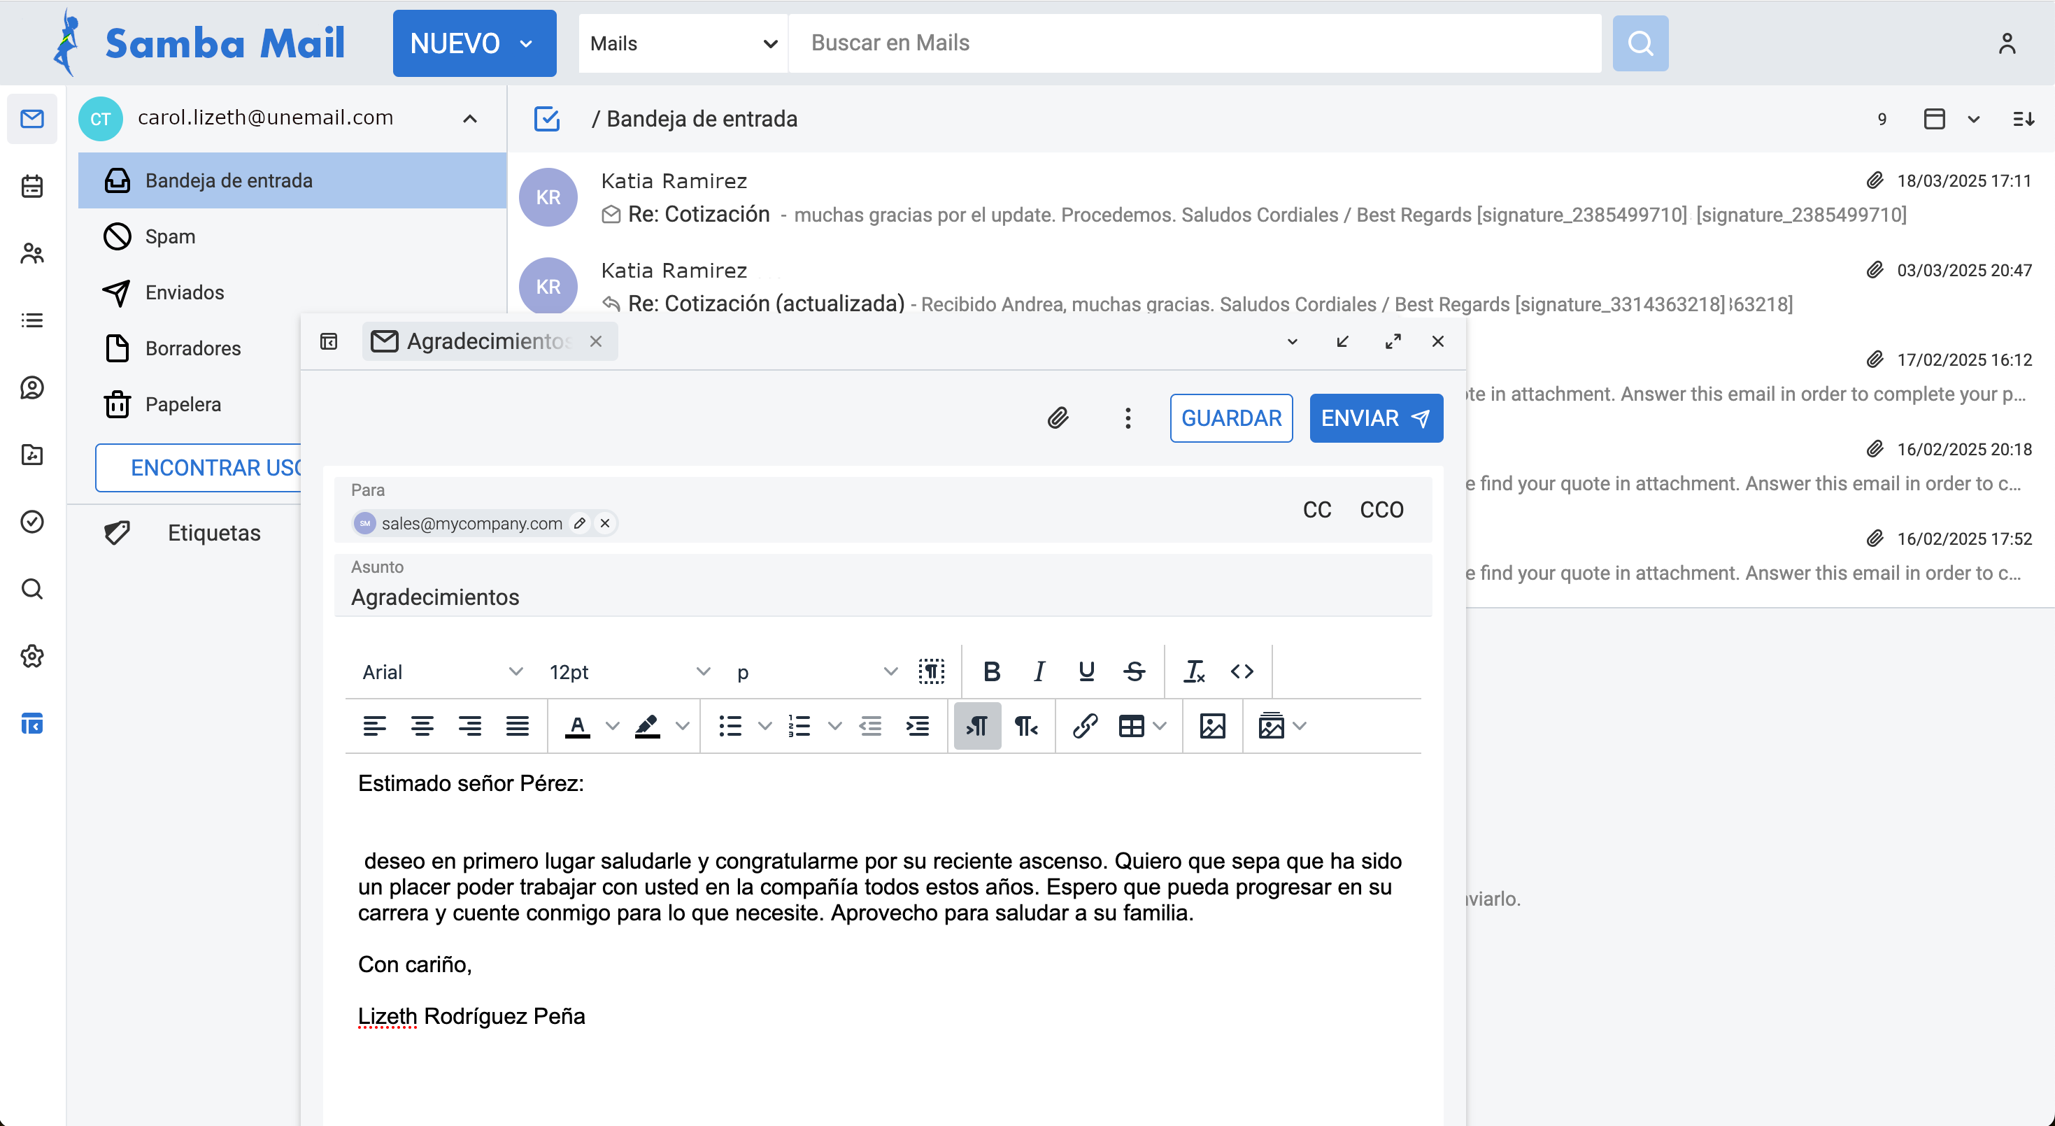Open the text color picker arrow
Viewport: 2055px width, 1126px height.
click(612, 726)
